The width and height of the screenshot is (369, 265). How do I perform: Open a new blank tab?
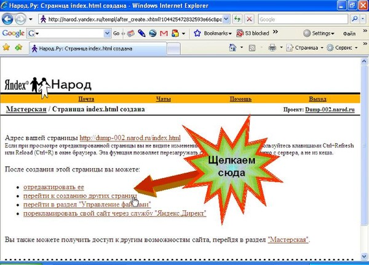click(174, 49)
